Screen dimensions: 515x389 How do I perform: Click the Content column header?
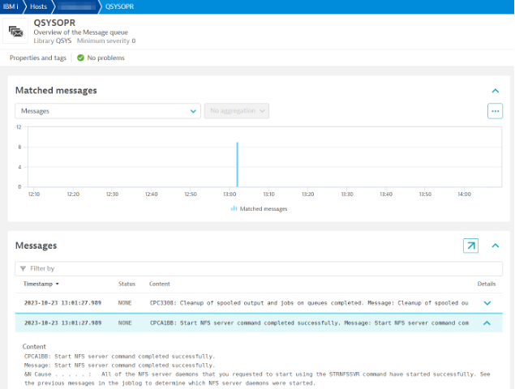tap(160, 284)
